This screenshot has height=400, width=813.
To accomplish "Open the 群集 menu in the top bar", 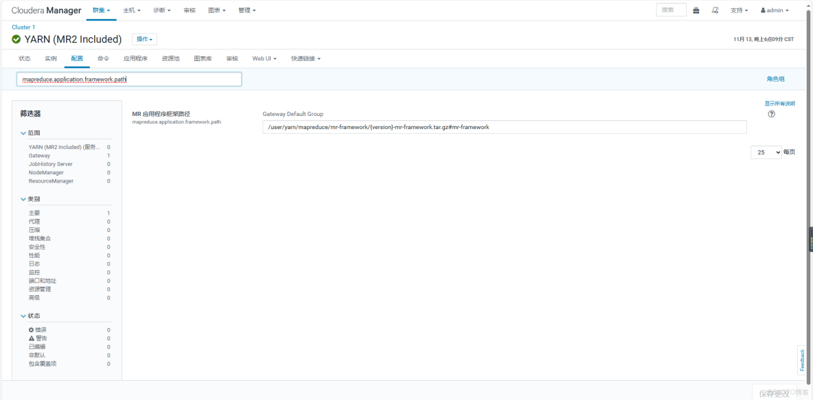I will click(x=100, y=10).
